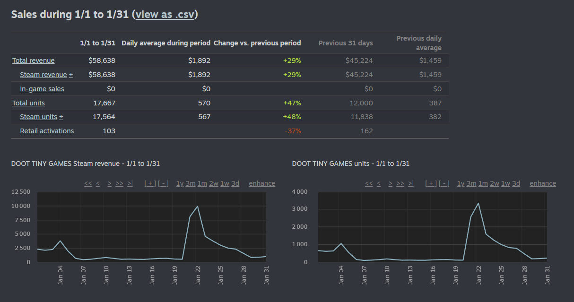Jump to start on revenue chart (<<)
Screen dimensions: 574x302
click(x=88, y=184)
